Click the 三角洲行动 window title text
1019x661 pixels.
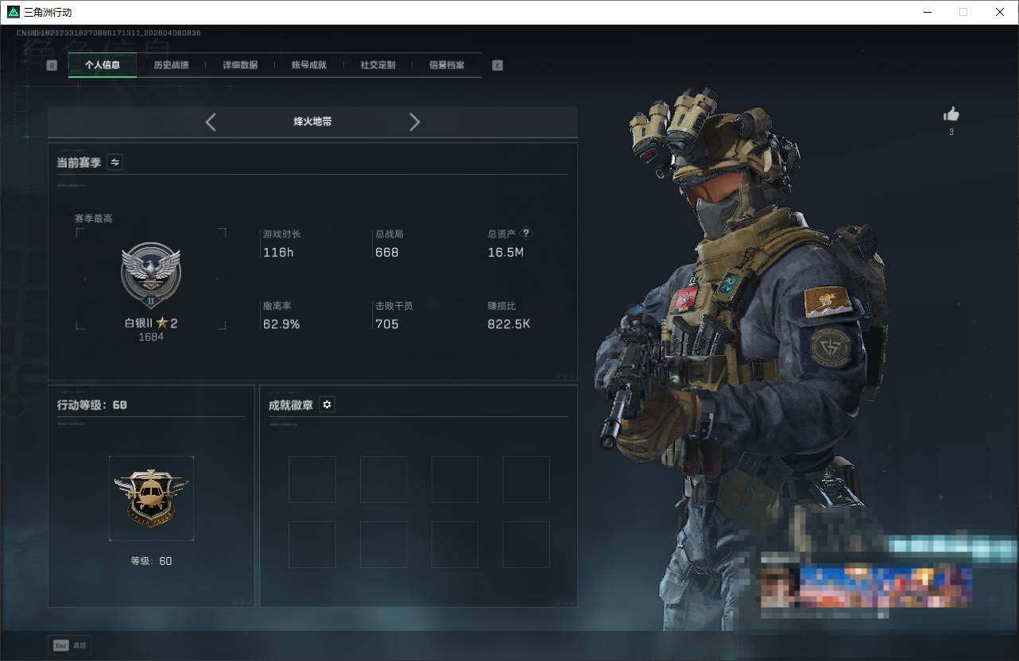point(48,12)
